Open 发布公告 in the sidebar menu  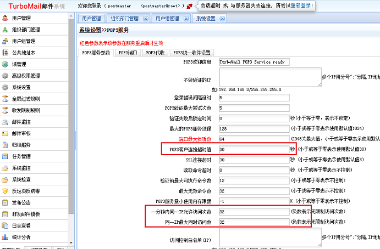(x=21, y=202)
